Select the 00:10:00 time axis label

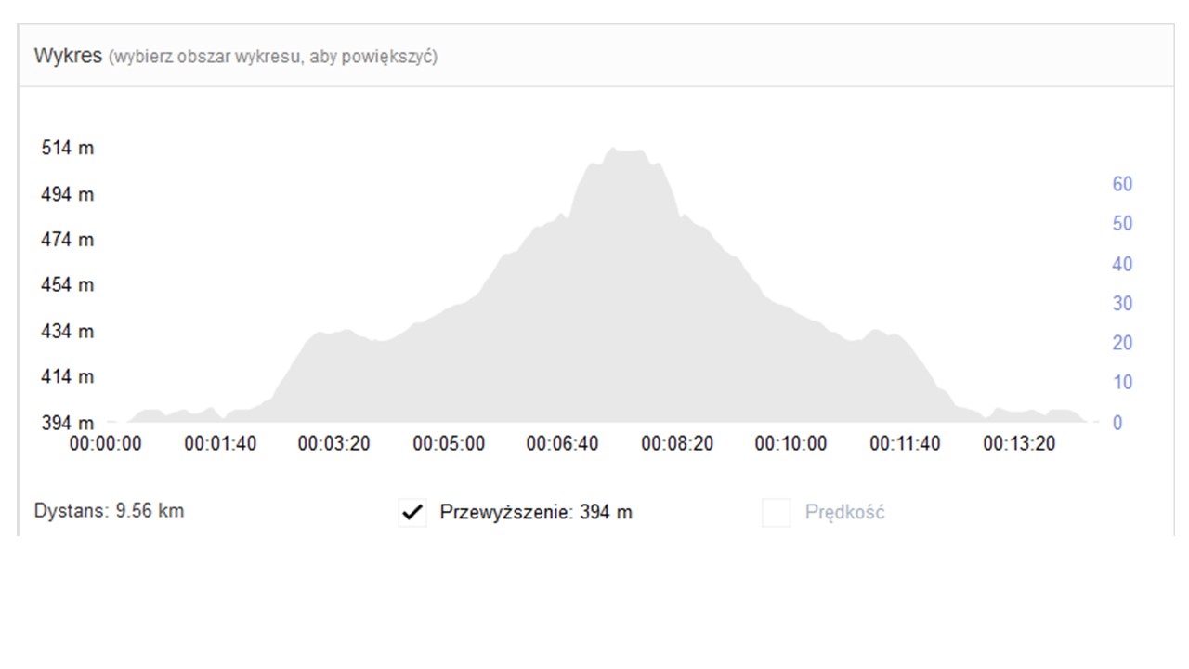coord(790,444)
